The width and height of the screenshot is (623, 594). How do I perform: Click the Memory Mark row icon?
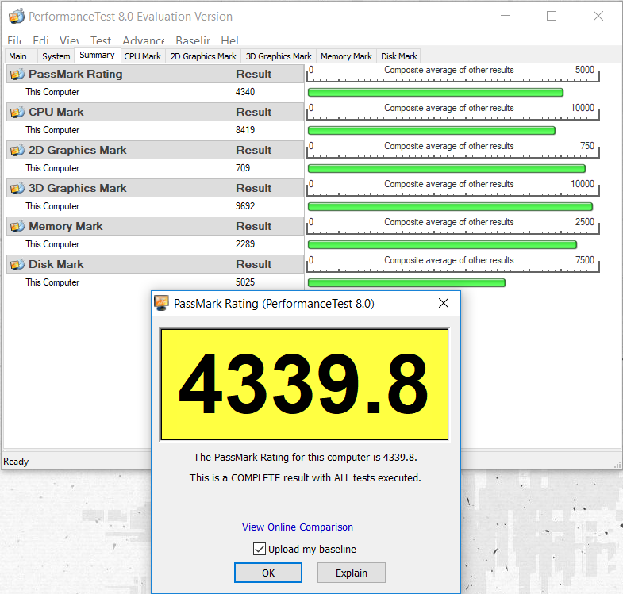(17, 226)
